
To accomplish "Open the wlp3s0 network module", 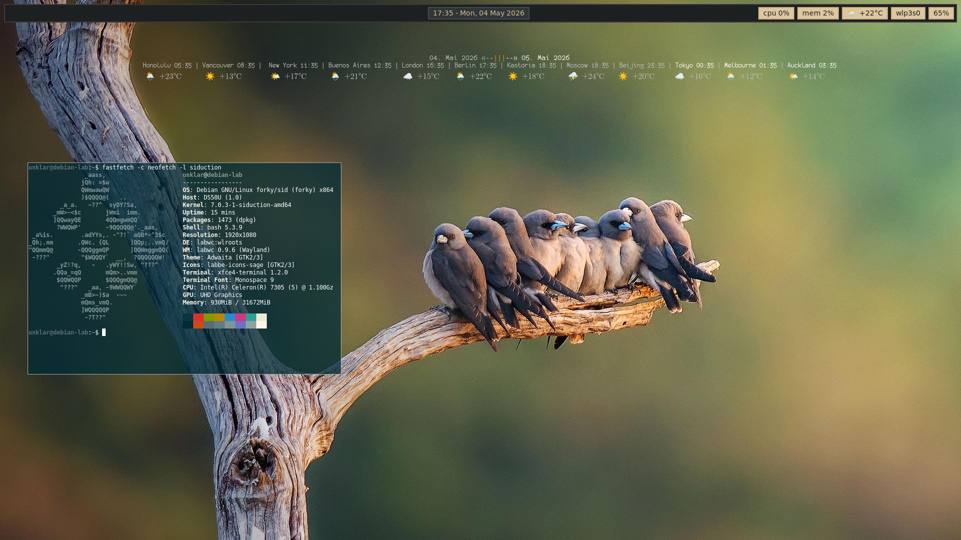I will (908, 13).
